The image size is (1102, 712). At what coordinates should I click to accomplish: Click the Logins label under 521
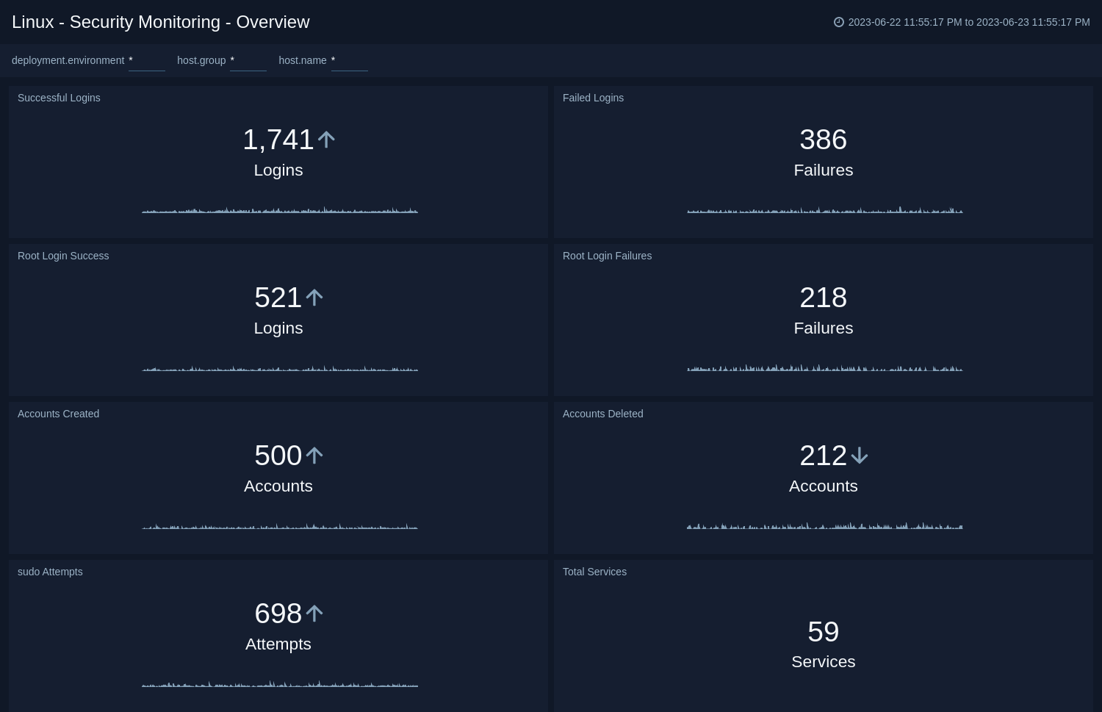(x=278, y=328)
